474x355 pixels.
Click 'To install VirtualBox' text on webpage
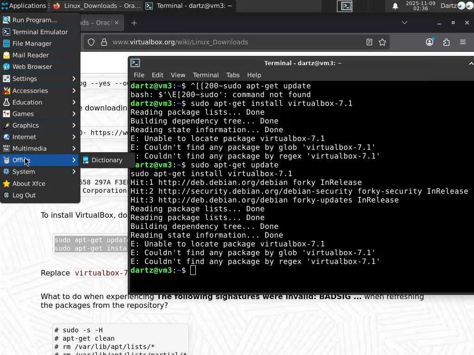coord(78,215)
